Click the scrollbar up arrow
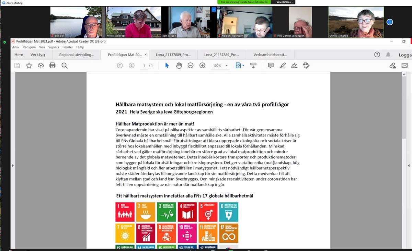Viewport: 412px width, 251px height. 404,74
